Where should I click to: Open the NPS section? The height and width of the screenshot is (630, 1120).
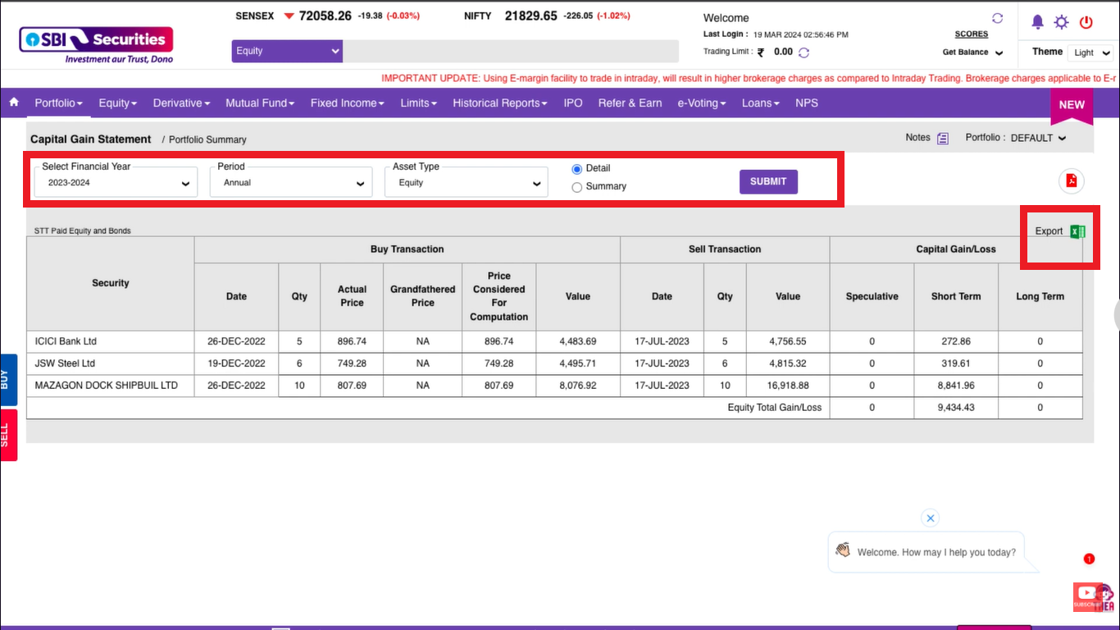[807, 103]
